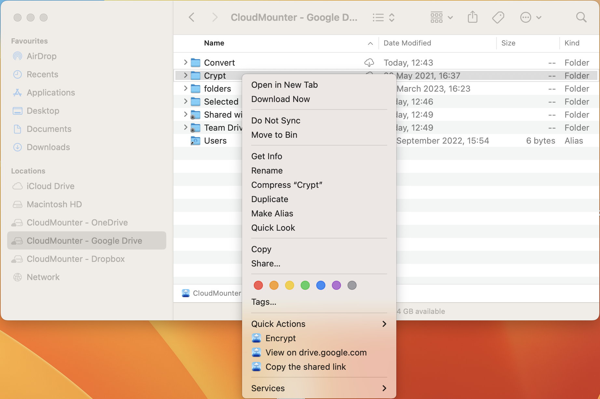Click CloudMounter in the path bar
Viewport: 600px width, 399px height.
[211, 293]
